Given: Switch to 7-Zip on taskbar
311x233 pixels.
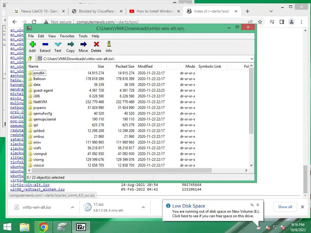Looking at the screenshot, I should pyautogui.click(x=81, y=227).
